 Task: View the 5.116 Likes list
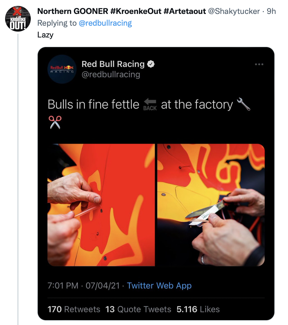tap(198, 309)
